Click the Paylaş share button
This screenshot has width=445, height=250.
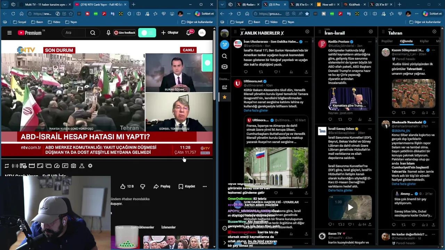coord(162,186)
